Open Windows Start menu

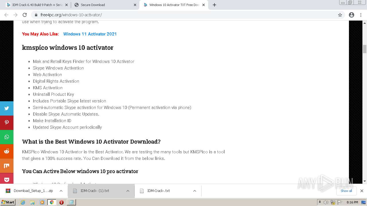pos(8,202)
